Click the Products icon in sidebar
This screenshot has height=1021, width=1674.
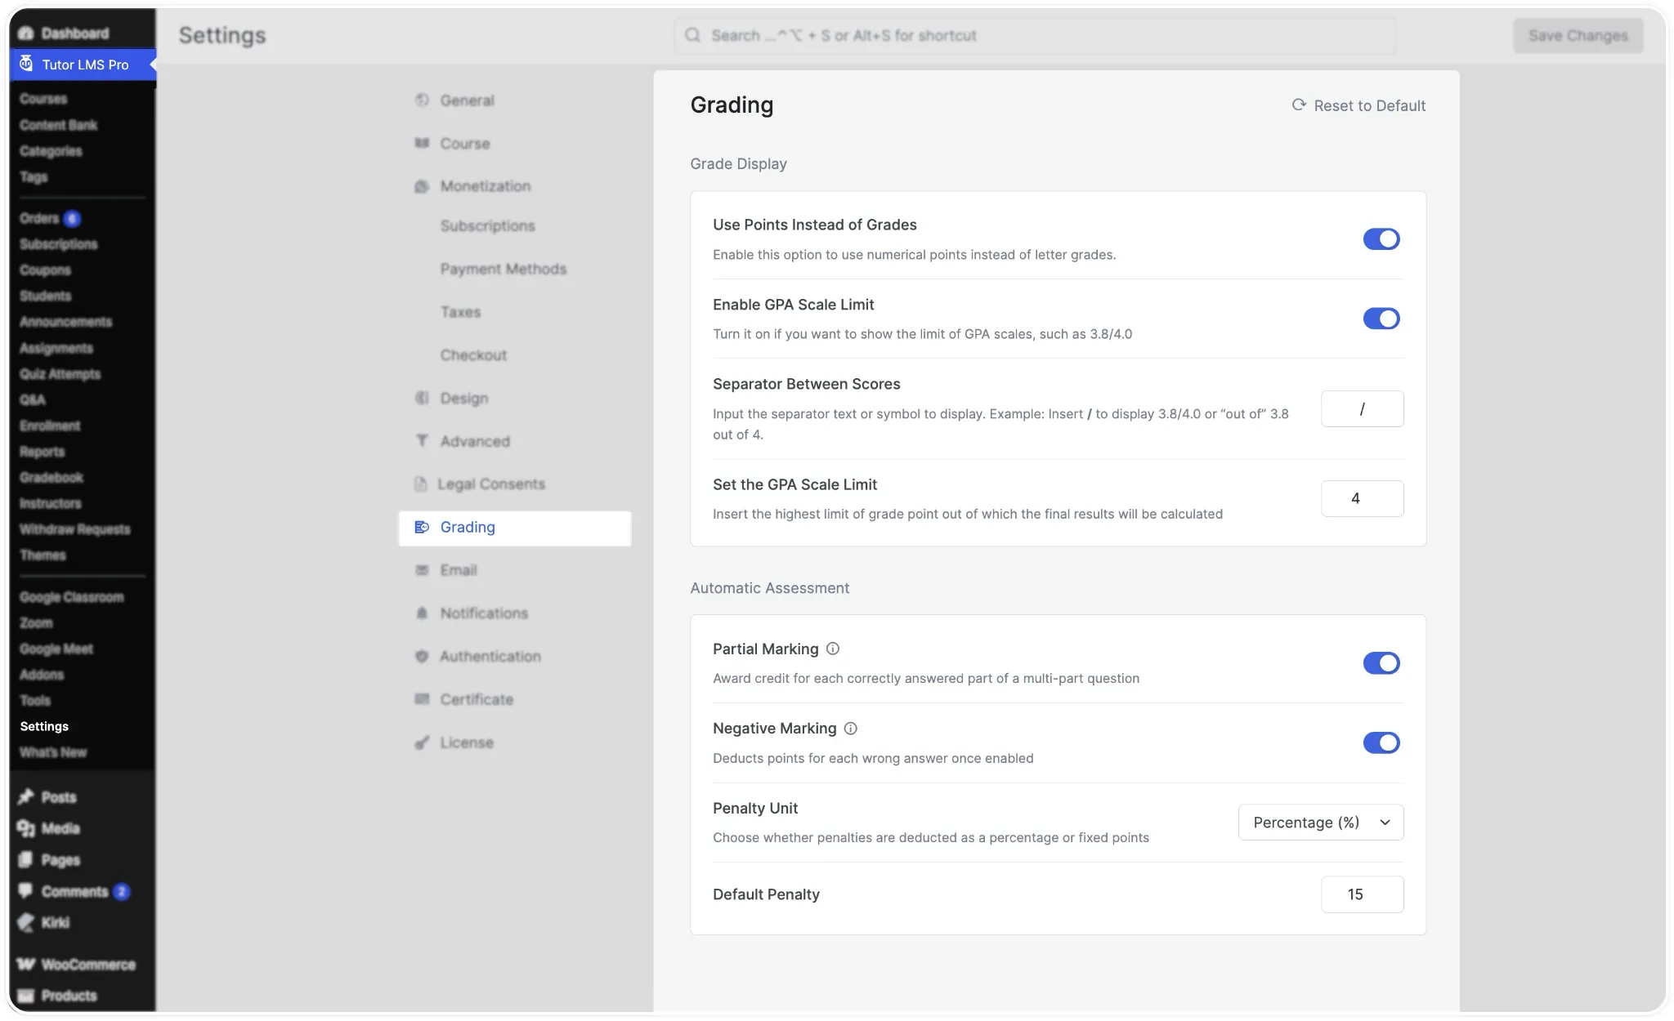(x=26, y=995)
